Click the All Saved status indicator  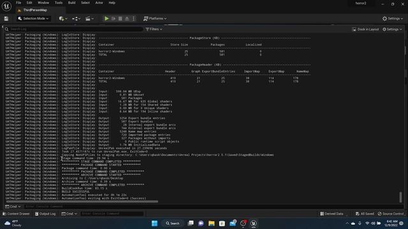pyautogui.click(x=365, y=214)
